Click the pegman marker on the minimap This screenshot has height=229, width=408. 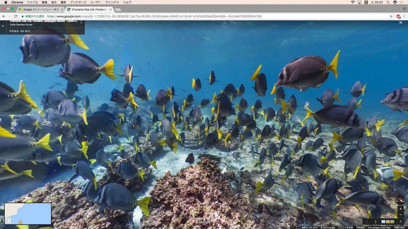[x=20, y=222]
